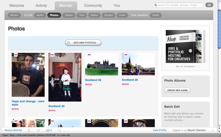Delete the Scotland 25 photo
The height and width of the screenshot is (137, 221).
[125, 84]
